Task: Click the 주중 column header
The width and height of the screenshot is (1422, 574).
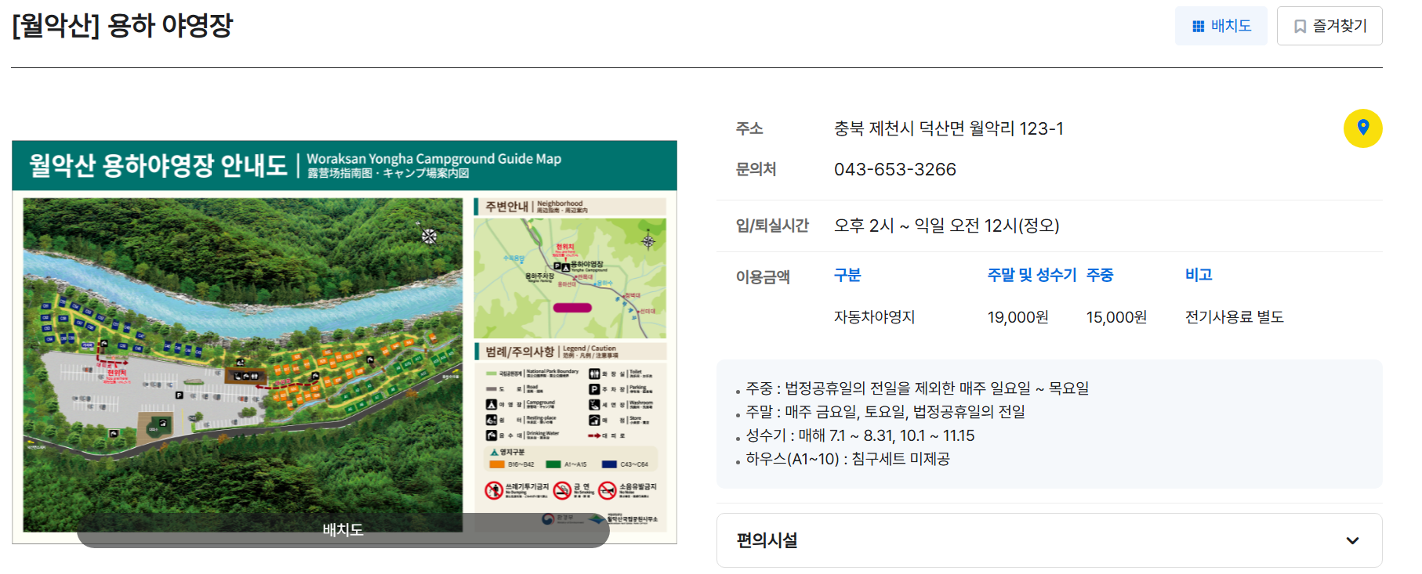Action: (1099, 275)
